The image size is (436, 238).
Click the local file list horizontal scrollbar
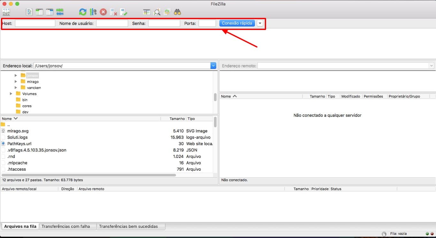(89, 175)
